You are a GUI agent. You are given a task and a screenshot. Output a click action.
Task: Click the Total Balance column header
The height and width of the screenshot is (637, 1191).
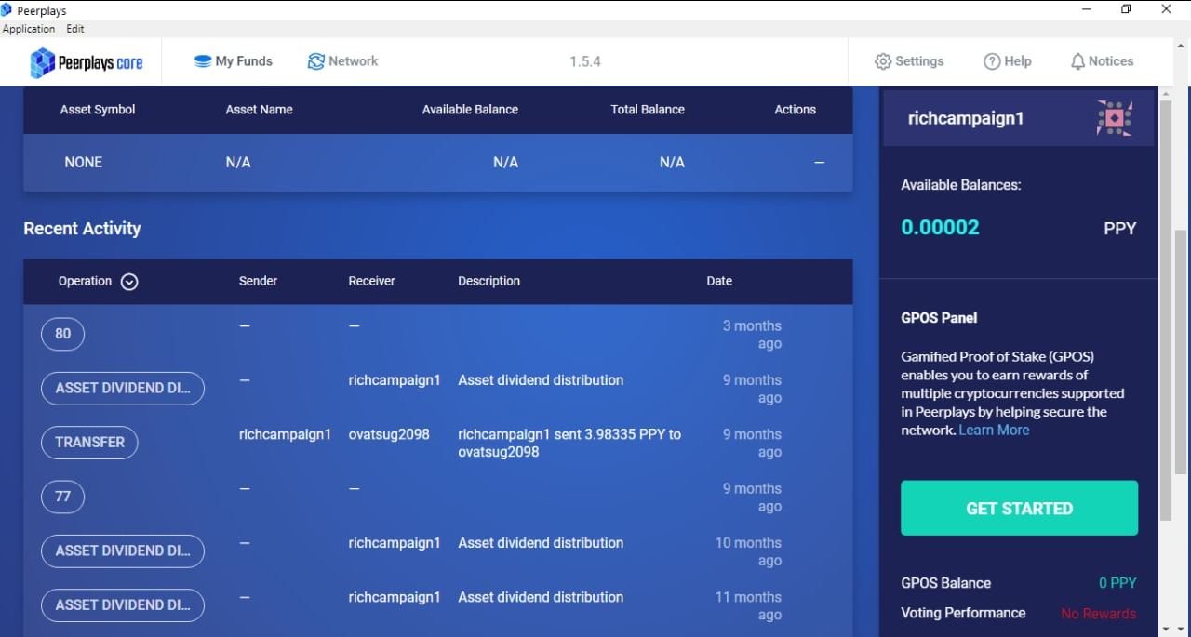648,109
